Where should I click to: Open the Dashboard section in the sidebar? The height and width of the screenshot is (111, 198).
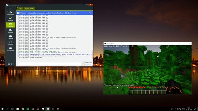tap(10, 13)
